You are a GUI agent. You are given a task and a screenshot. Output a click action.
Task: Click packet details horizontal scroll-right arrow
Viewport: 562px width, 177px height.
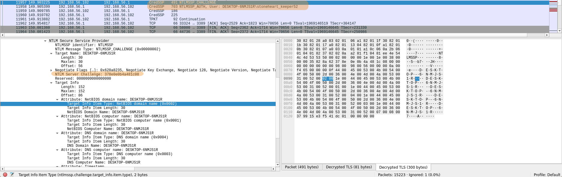point(273,169)
